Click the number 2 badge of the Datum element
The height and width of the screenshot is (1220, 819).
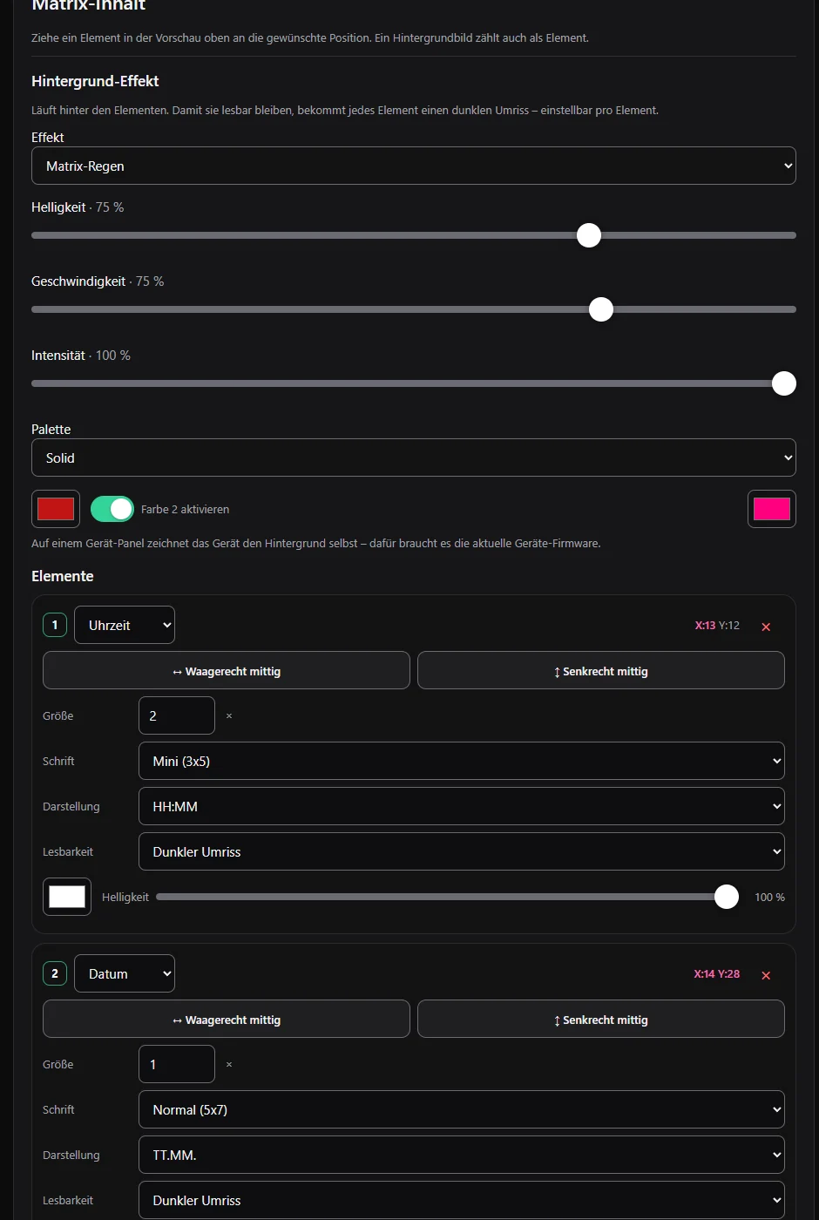[55, 973]
